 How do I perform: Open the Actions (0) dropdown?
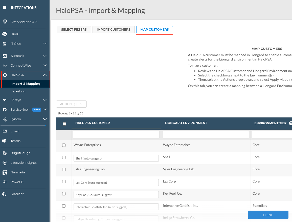point(71,104)
